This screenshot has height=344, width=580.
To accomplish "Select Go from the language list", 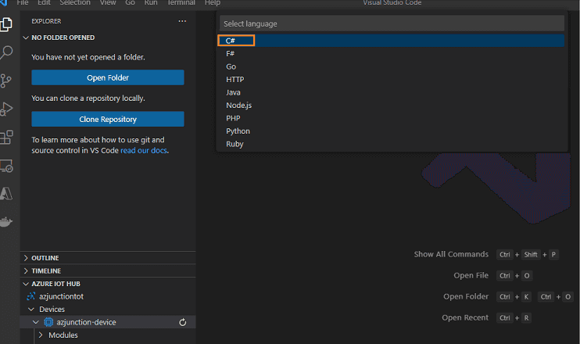I will coord(392,66).
